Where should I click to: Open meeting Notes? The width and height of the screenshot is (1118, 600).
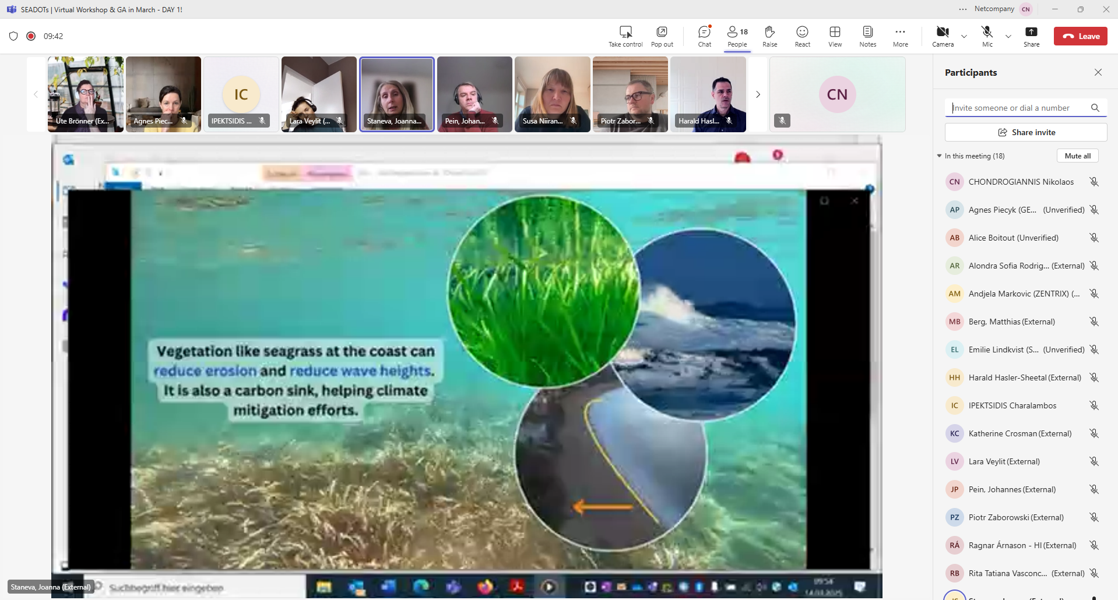tap(867, 36)
